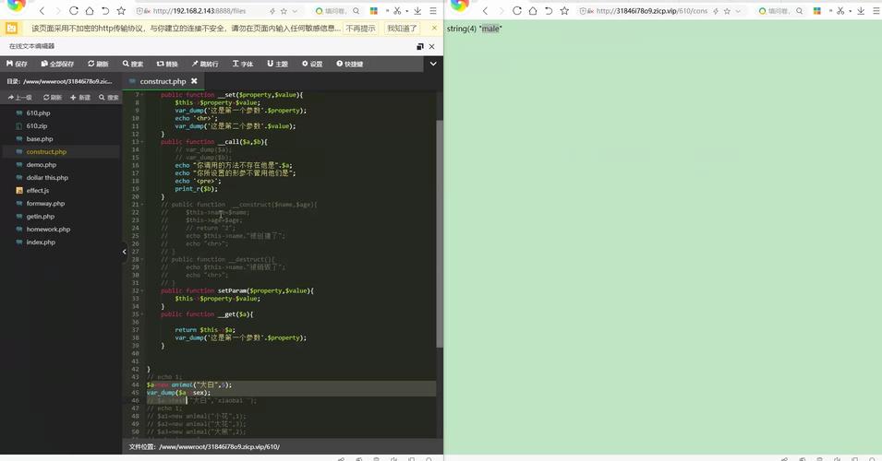This screenshot has height=461, width=882.
Task: Click Save All (全部保存) in the editor toolbar
Action: tap(57, 64)
